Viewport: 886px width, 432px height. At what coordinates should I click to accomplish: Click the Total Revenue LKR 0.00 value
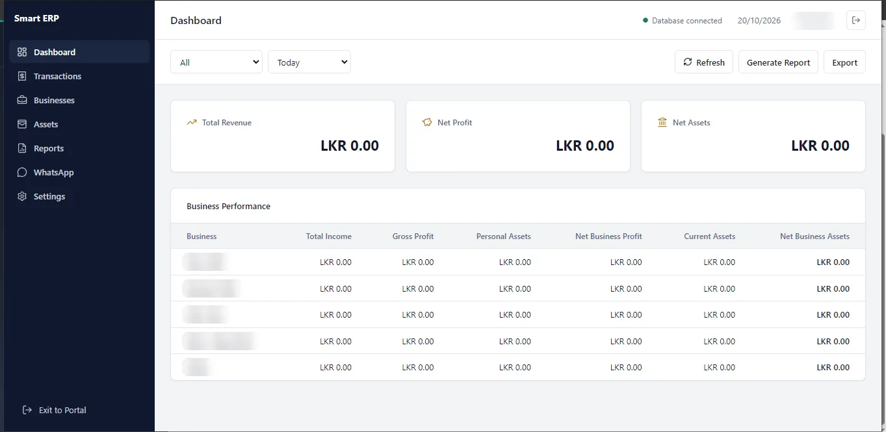click(350, 146)
